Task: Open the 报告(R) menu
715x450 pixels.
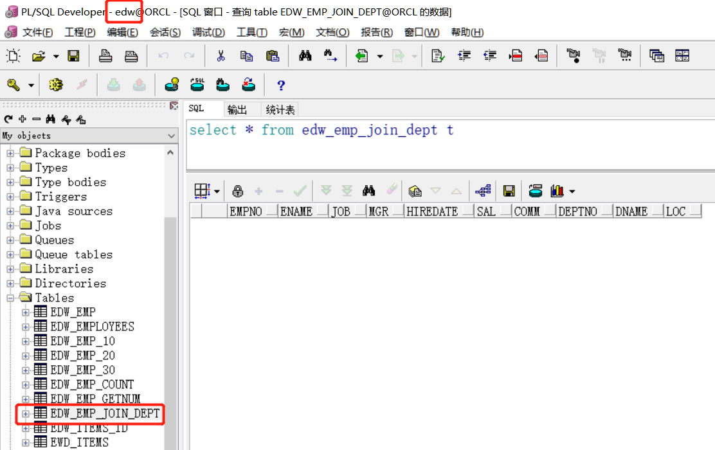Action: coord(377,32)
